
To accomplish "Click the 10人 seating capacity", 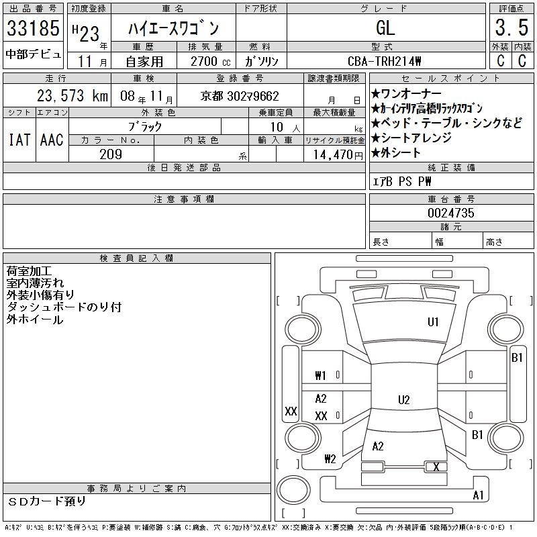I will tap(285, 128).
